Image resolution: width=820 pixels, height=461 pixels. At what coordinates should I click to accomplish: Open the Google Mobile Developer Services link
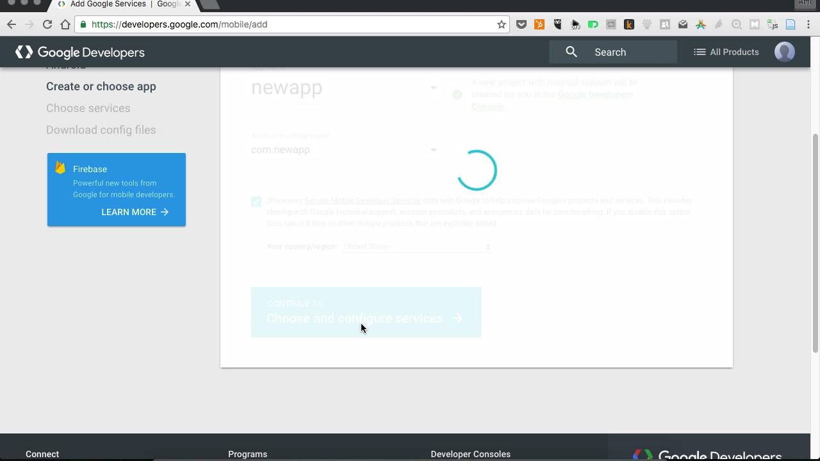click(363, 200)
